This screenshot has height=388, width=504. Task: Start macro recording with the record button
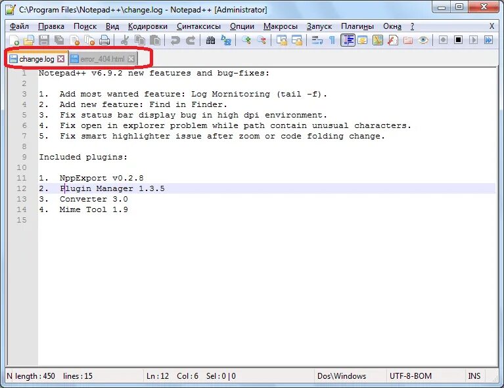[x=444, y=41]
